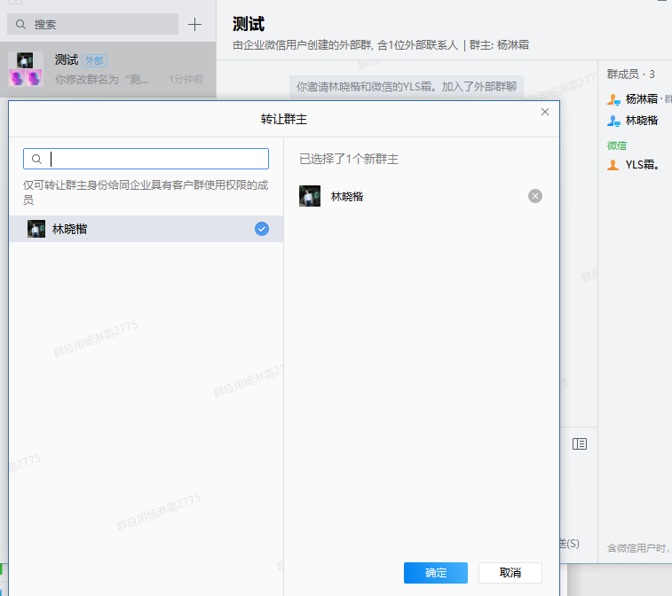The height and width of the screenshot is (596, 672).
Task: Click the panel icon above the send button
Action: pyautogui.click(x=580, y=443)
